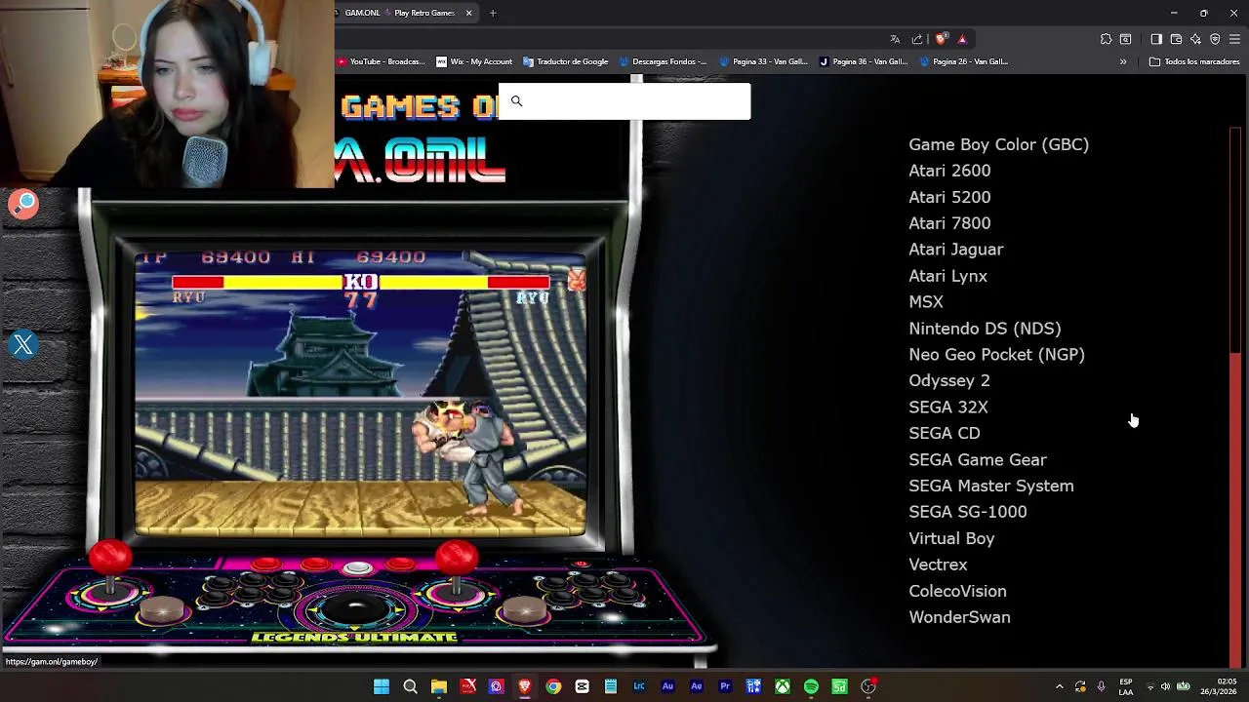
Task: Open CapCut from taskbar
Action: (x=582, y=686)
